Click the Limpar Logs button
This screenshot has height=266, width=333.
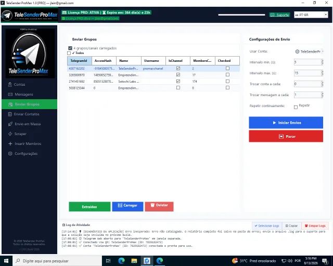click(x=315, y=225)
